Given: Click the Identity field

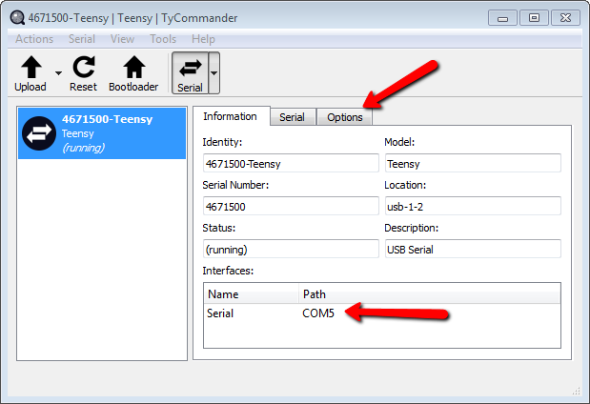Looking at the screenshot, I should 291,163.
